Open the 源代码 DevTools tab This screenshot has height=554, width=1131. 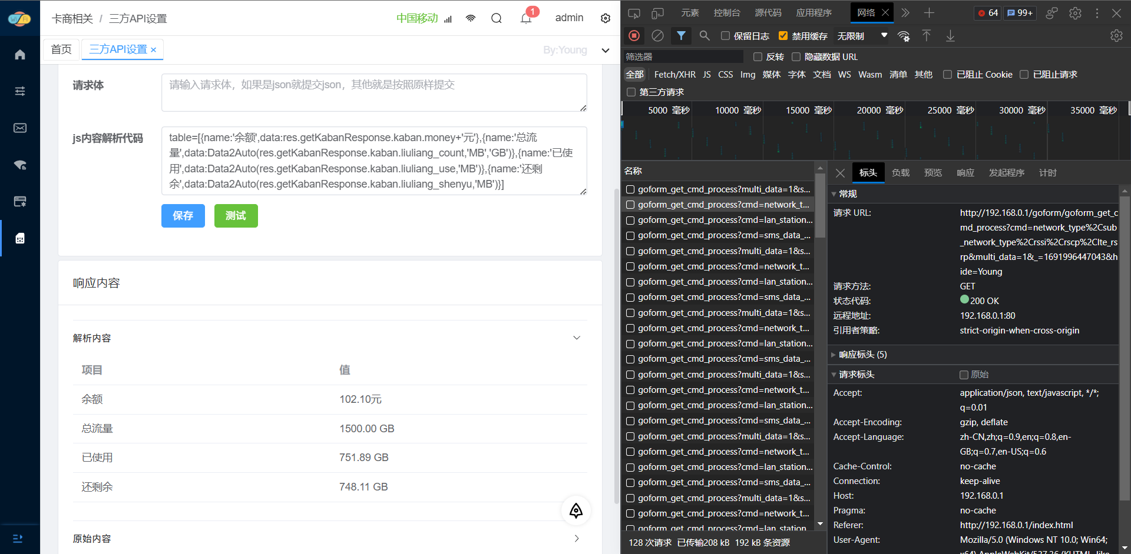768,13
